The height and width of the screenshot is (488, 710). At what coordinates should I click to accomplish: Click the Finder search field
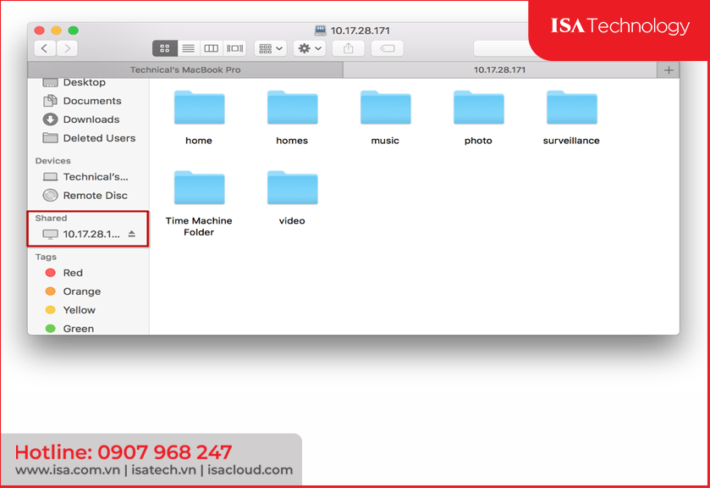[x=503, y=48]
